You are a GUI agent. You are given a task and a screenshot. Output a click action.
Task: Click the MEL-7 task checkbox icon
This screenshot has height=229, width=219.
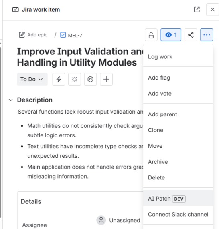click(x=63, y=35)
